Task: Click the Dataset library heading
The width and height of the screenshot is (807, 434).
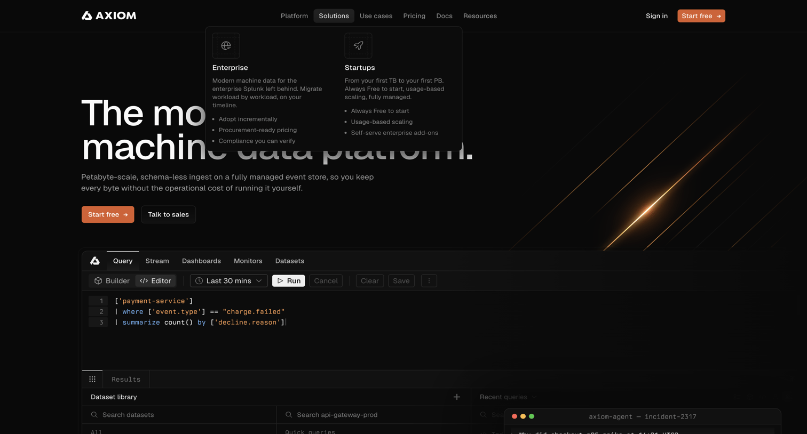Action: tap(114, 397)
